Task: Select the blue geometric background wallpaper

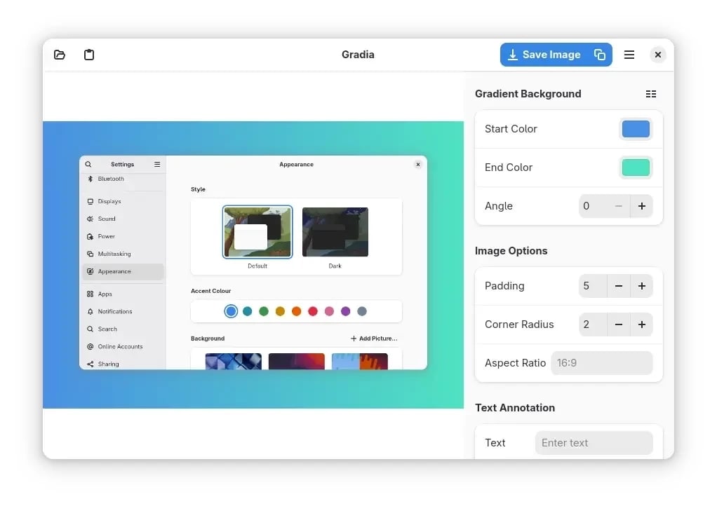Action: click(234, 361)
